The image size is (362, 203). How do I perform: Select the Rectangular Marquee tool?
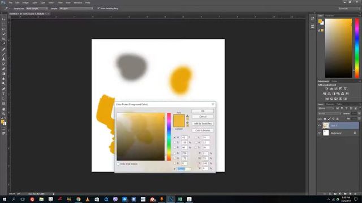click(x=3, y=24)
